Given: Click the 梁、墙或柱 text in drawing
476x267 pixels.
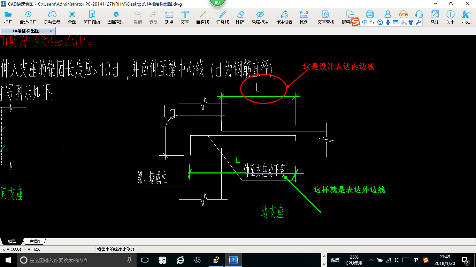Looking at the screenshot, I should pos(152,178).
